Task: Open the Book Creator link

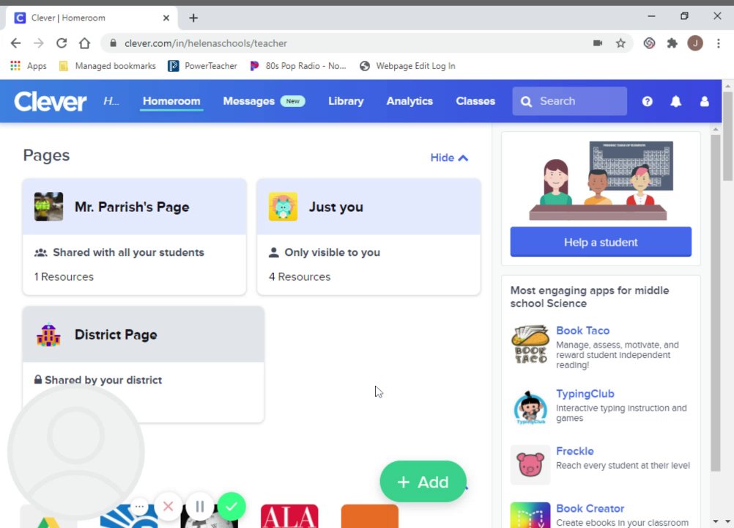Action: click(x=590, y=509)
